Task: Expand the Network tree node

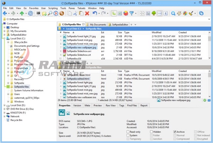Action: [5, 116]
